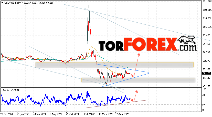This screenshot has height=117, width=212.
Task: Click the 72.370 price axis value
Action: [x=206, y=61]
